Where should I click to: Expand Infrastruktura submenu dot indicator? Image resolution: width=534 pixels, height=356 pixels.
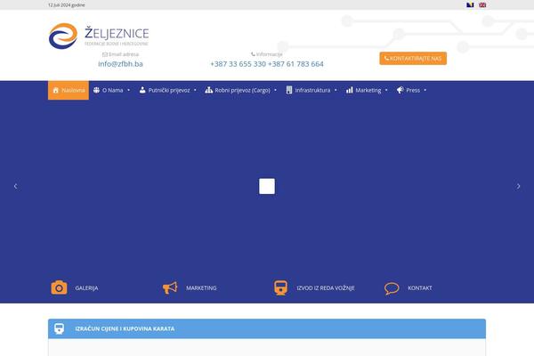pos(336,90)
